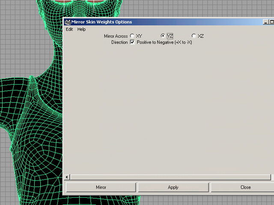Click the Direction label

tap(120, 42)
